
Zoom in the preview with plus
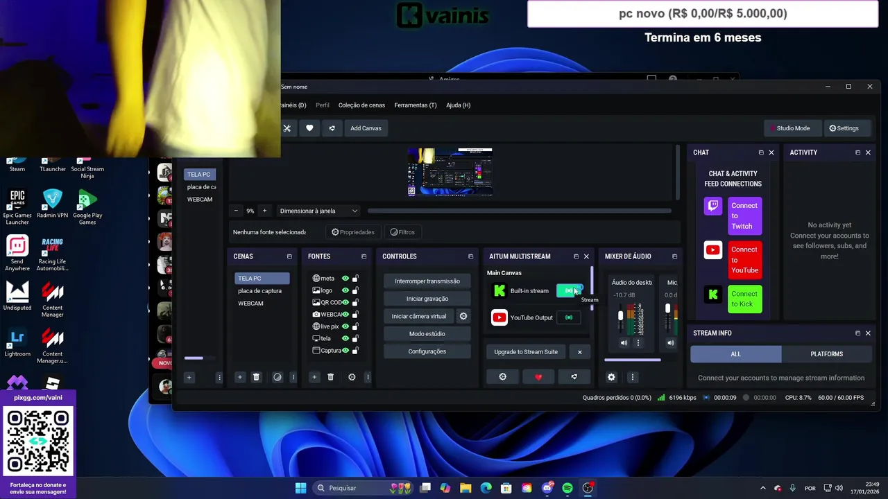coord(264,211)
